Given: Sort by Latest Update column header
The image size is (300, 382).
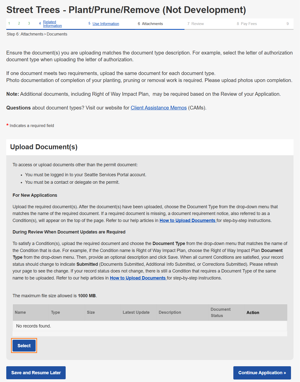Looking at the screenshot, I should 136,312.
